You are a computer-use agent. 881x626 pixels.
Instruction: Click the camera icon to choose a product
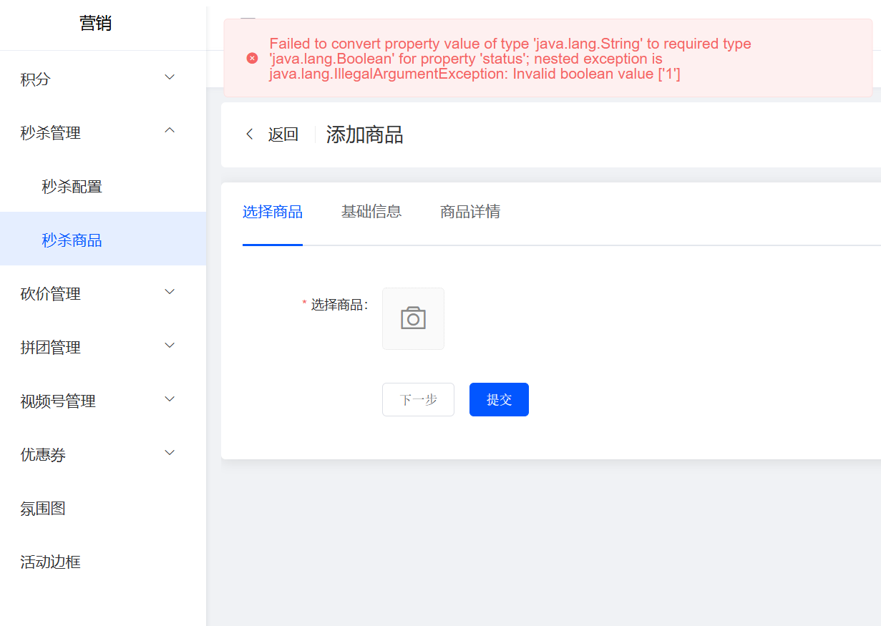point(413,318)
